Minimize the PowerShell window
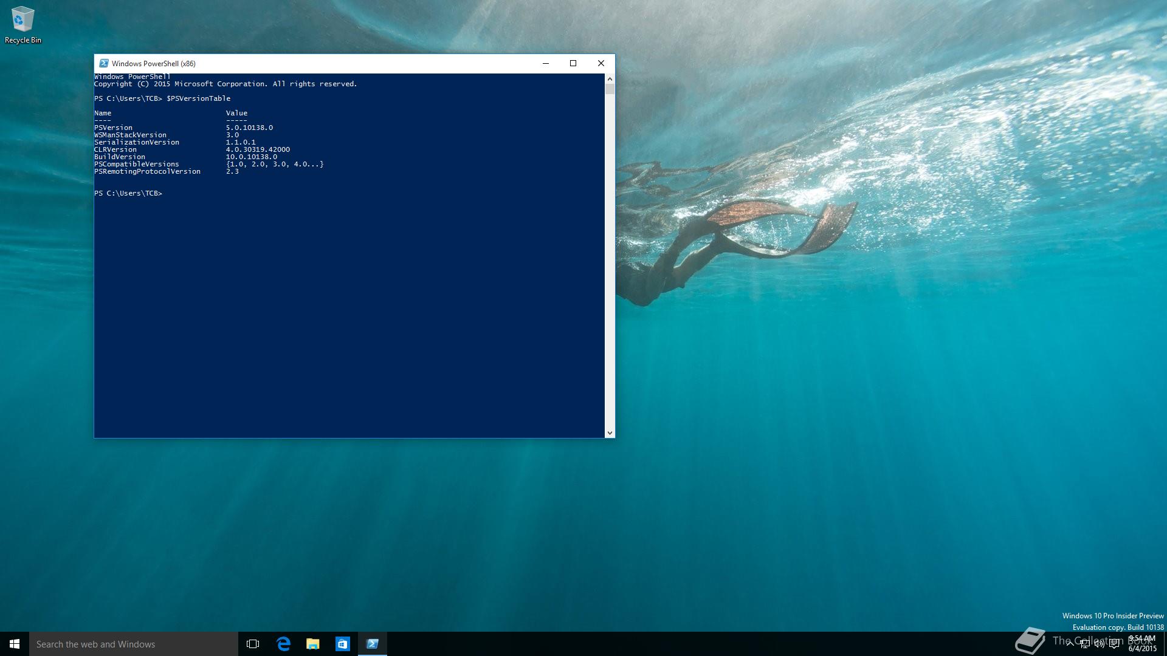Image resolution: width=1167 pixels, height=656 pixels. point(546,63)
